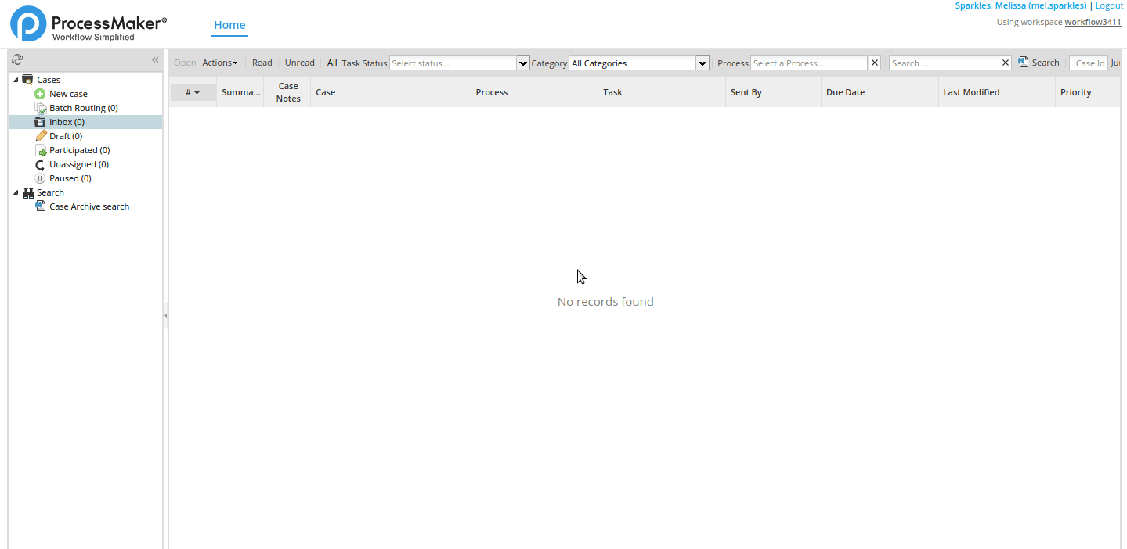Screen dimensions: 1127x549
Task: Open the Task Status dropdown
Action: click(x=522, y=63)
